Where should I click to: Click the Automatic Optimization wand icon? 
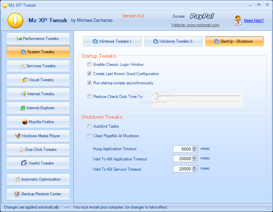point(17,179)
